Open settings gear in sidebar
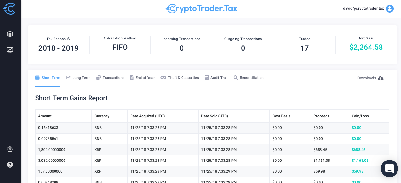 (10, 149)
